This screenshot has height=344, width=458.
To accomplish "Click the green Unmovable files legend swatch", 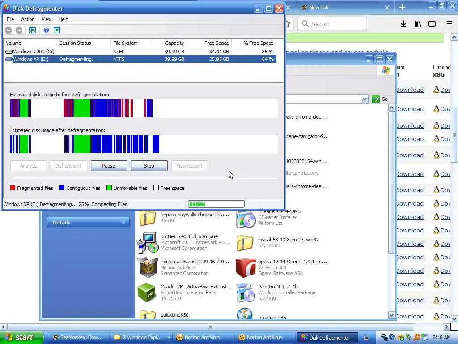I will click(x=109, y=188).
